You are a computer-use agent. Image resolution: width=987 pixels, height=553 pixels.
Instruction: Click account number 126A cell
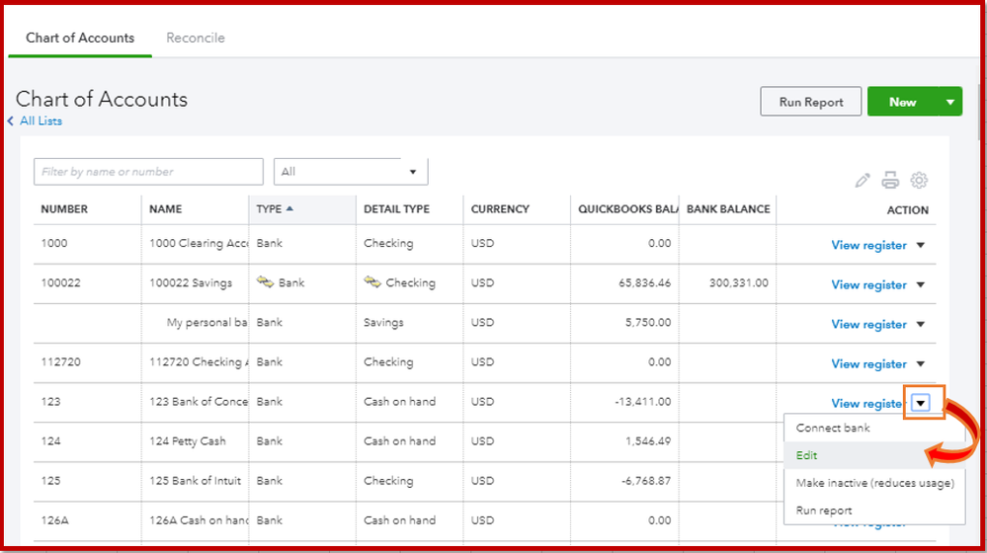tap(54, 520)
